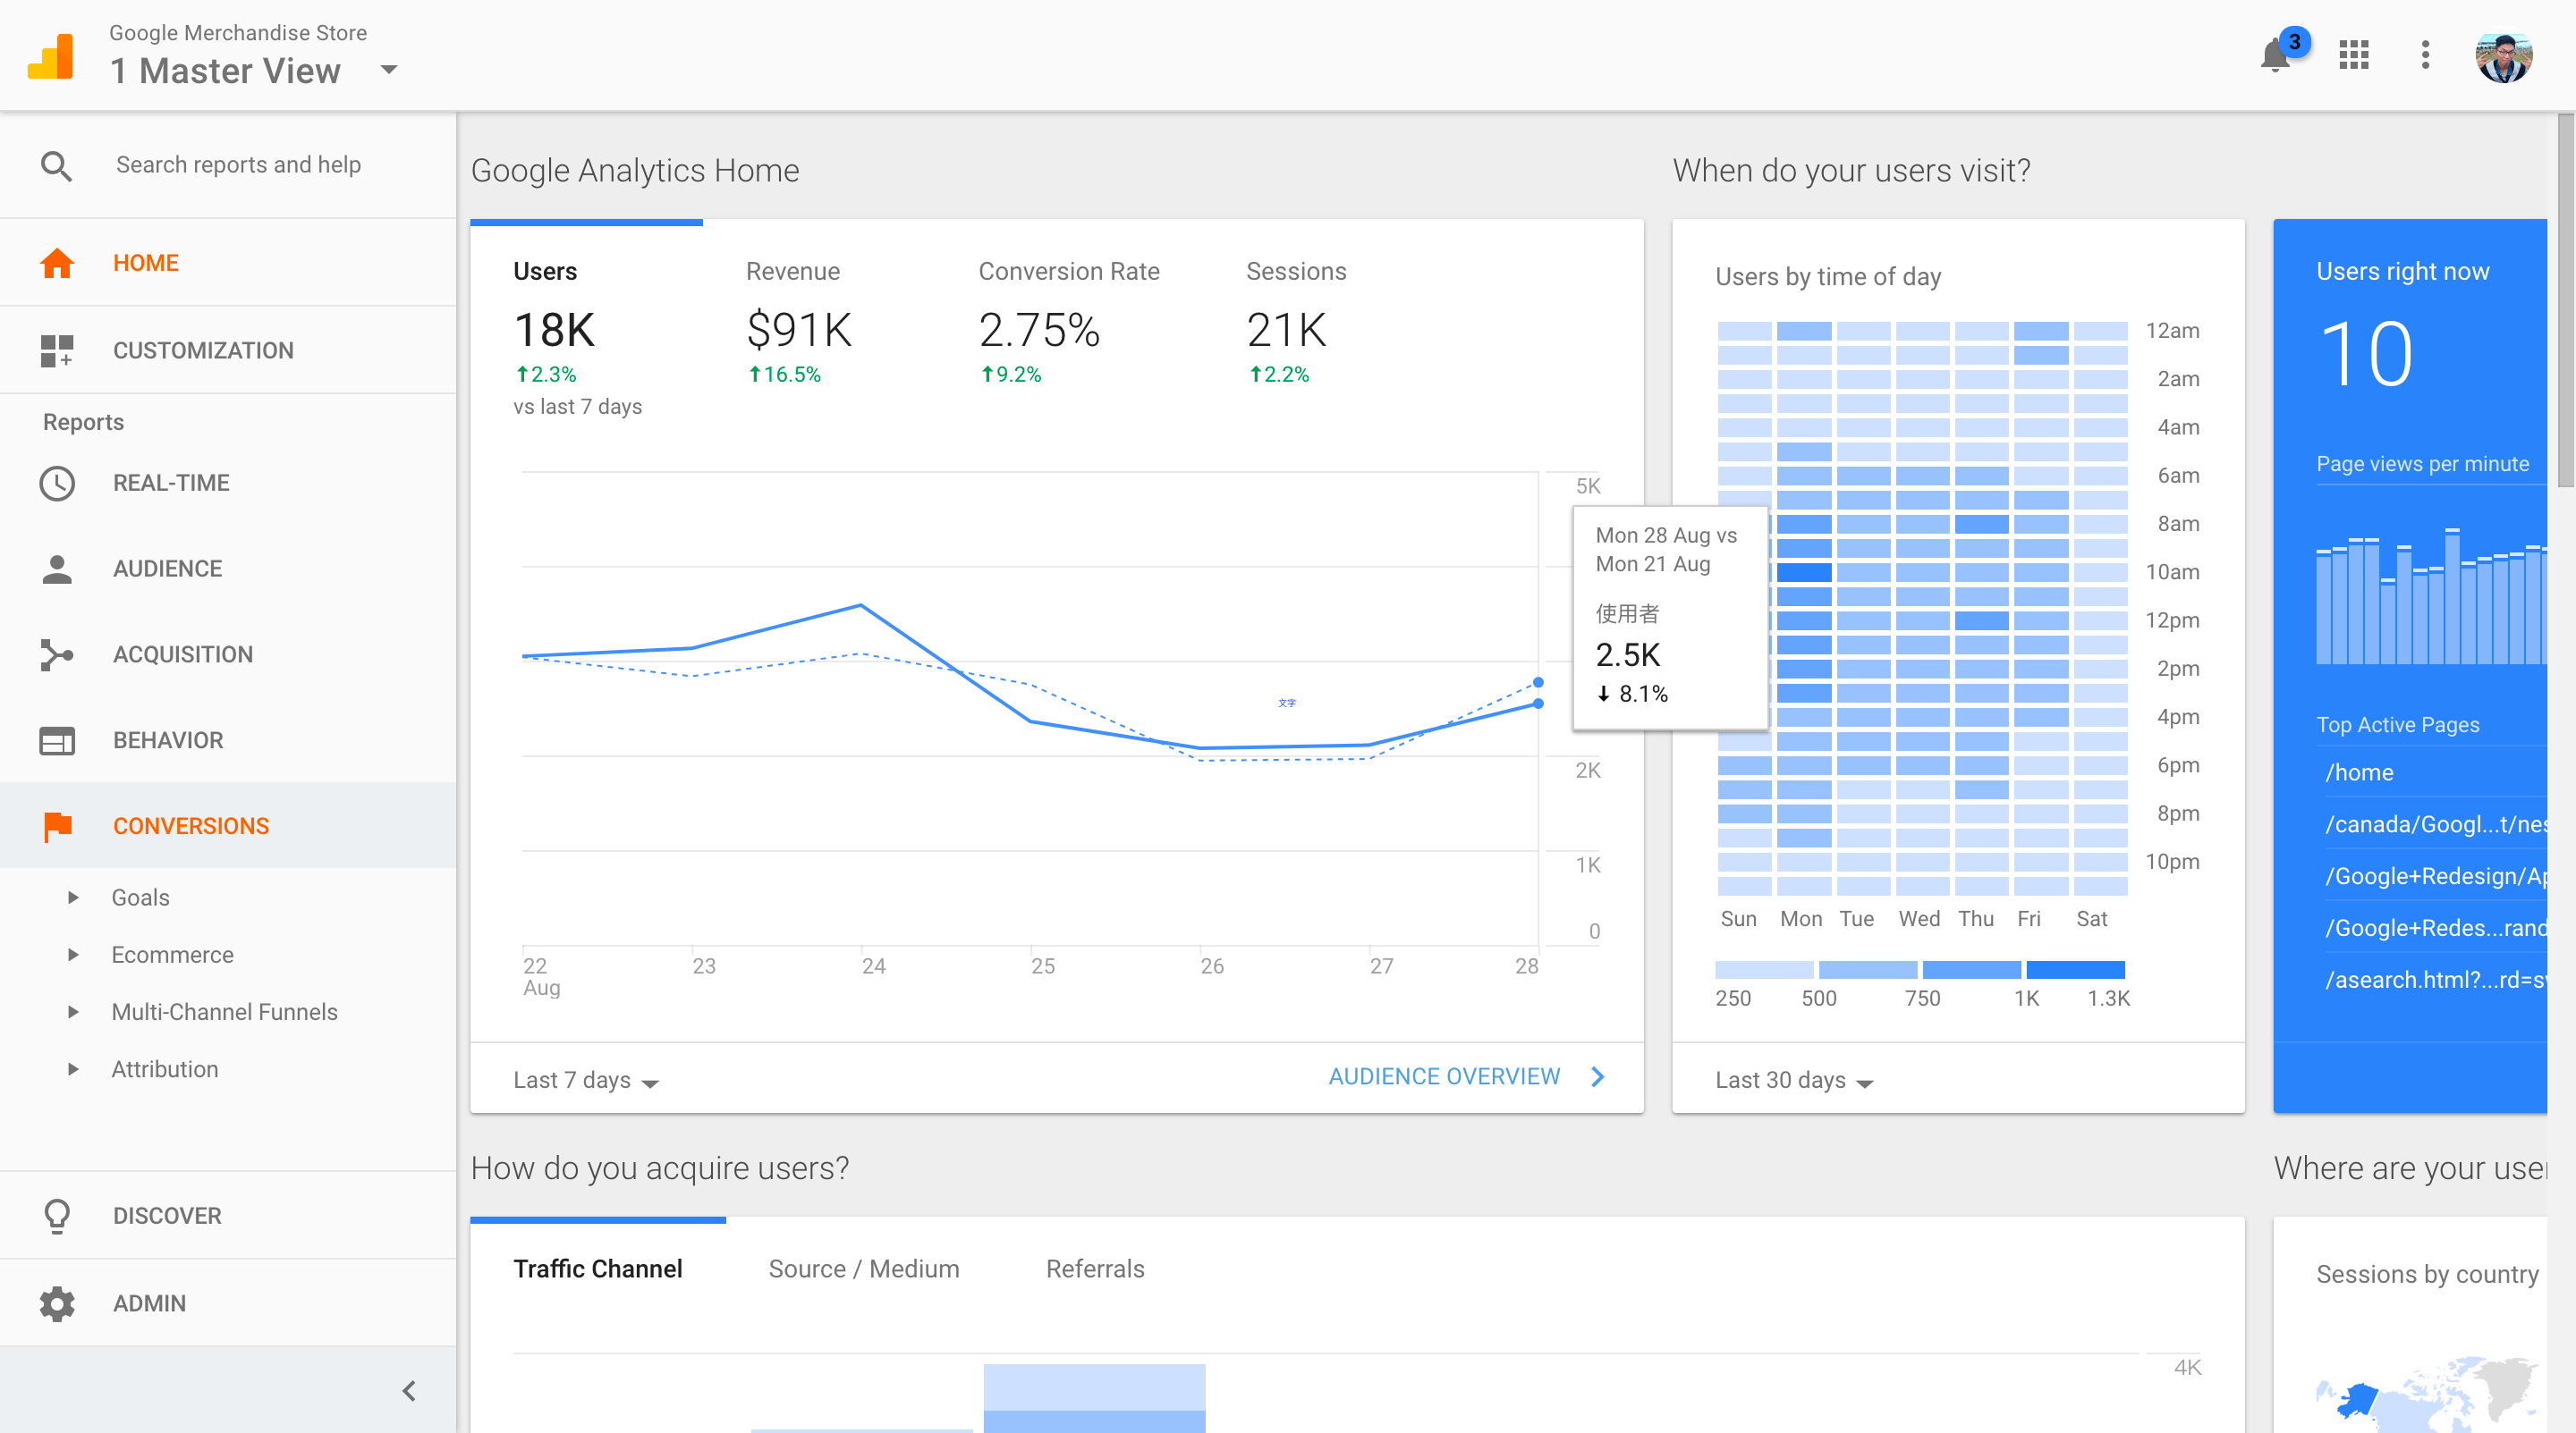Click the user profile avatar
Image resolution: width=2576 pixels, height=1433 pixels.
2504,56
